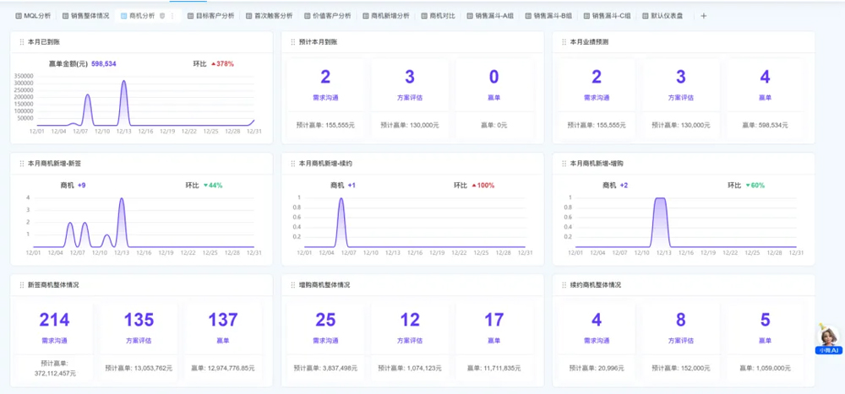
Task: Click the plus icon to add a new tab
Action: [704, 16]
